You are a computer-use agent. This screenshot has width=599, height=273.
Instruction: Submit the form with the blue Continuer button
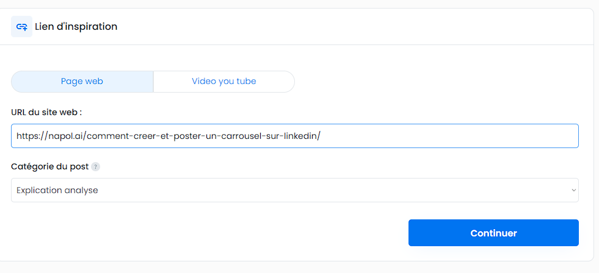click(493, 233)
